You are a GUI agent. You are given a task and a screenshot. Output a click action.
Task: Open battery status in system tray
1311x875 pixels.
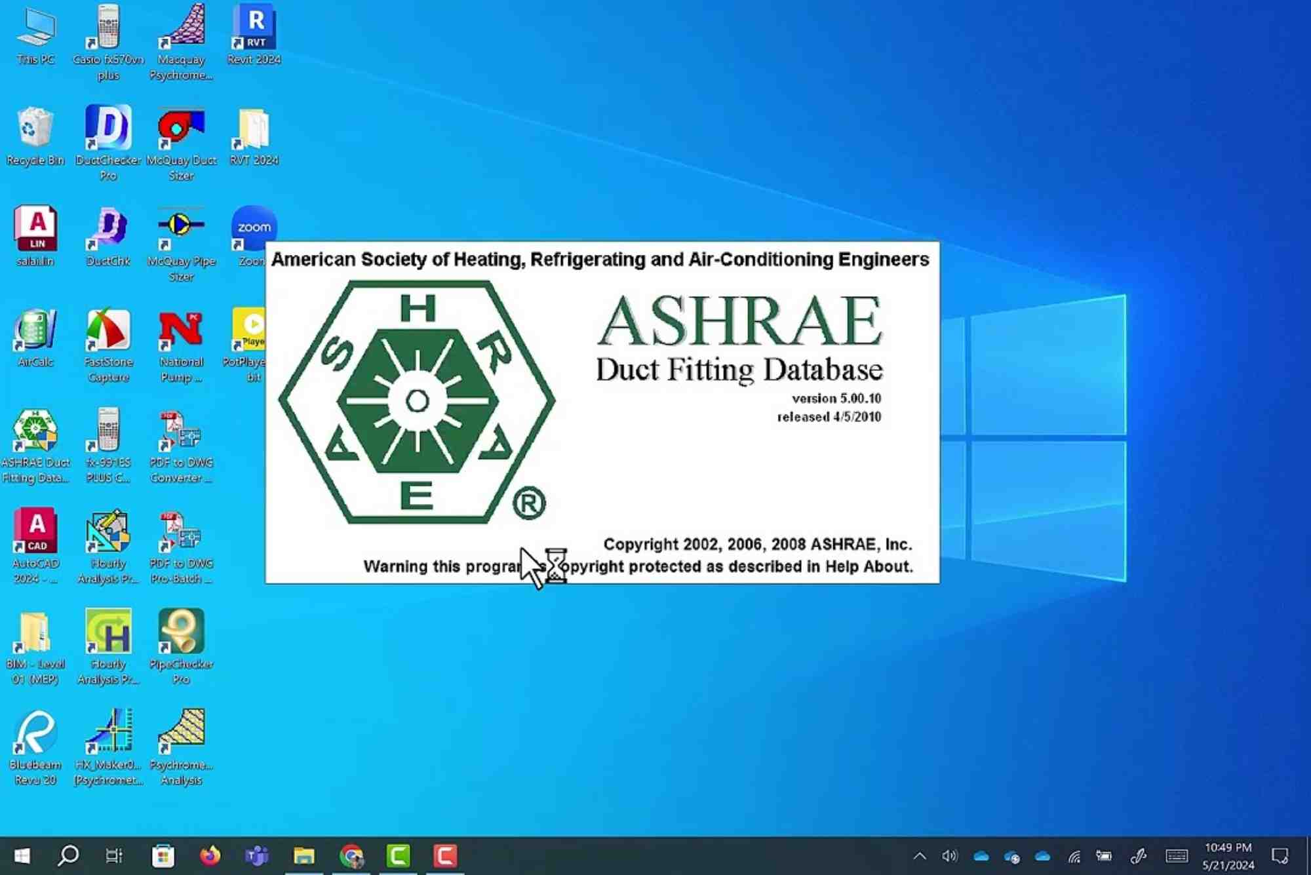click(1105, 856)
